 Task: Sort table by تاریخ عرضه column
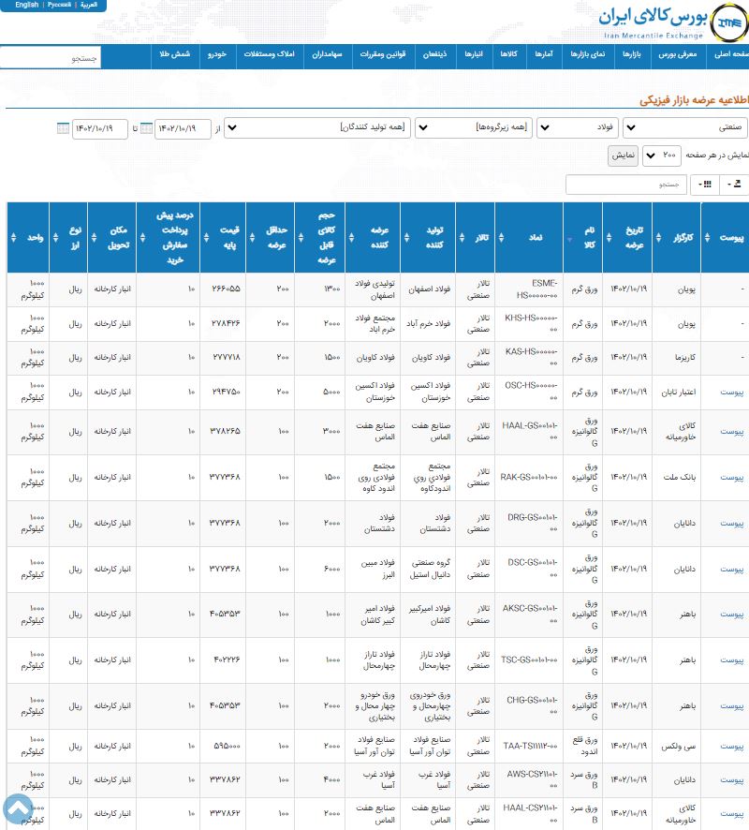[609, 238]
